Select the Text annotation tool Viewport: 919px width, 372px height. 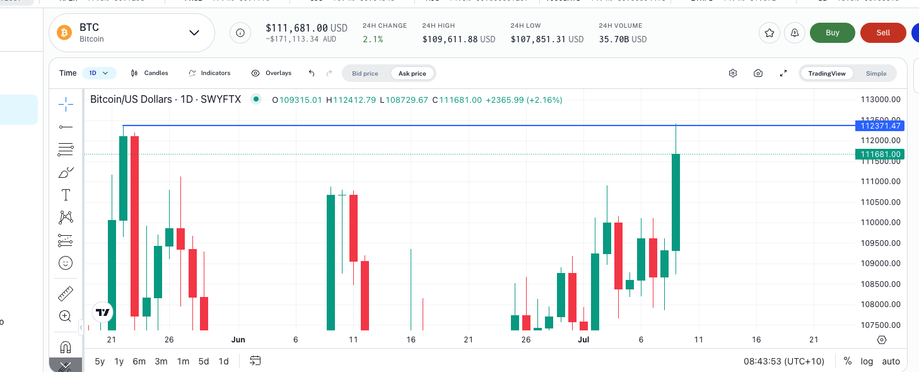pos(66,195)
